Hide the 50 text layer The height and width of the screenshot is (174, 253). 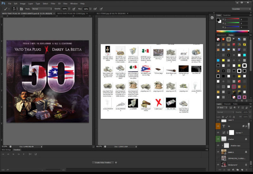[218, 126]
